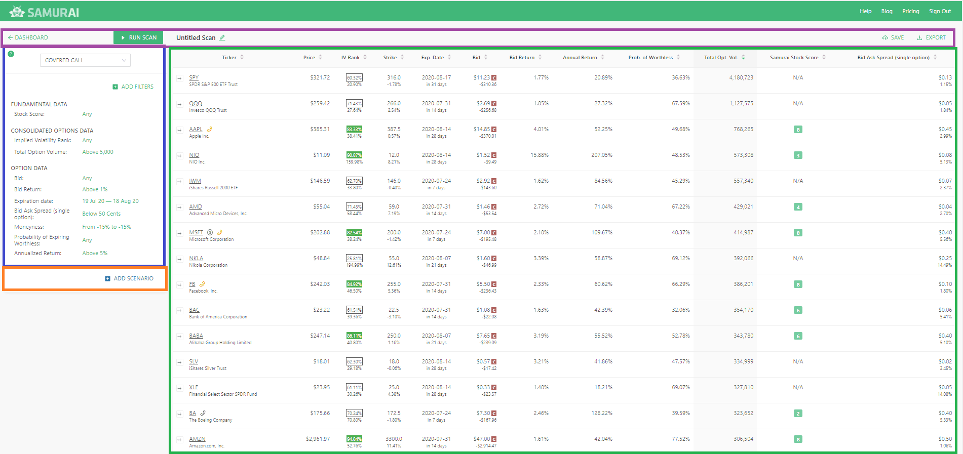Expand the NKLA row
This screenshot has width=963, height=454.
180,259
